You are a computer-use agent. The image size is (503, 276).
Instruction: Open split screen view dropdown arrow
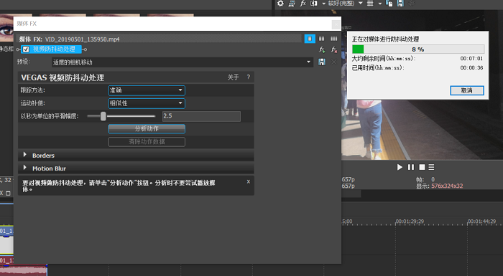pyautogui.click(x=323, y=4)
